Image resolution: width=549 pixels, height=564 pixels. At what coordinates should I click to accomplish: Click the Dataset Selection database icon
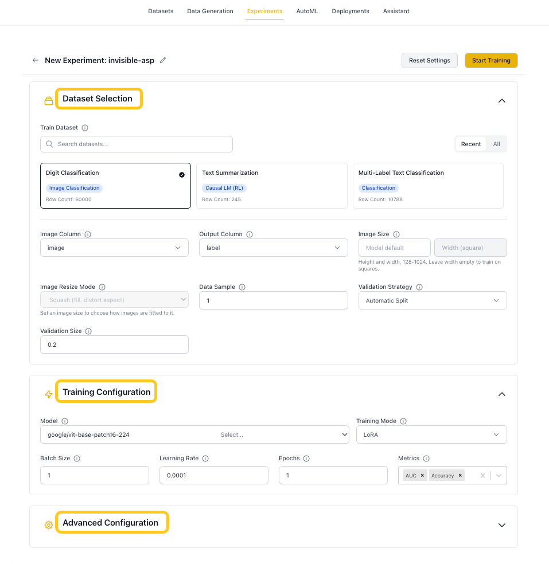pyautogui.click(x=49, y=101)
